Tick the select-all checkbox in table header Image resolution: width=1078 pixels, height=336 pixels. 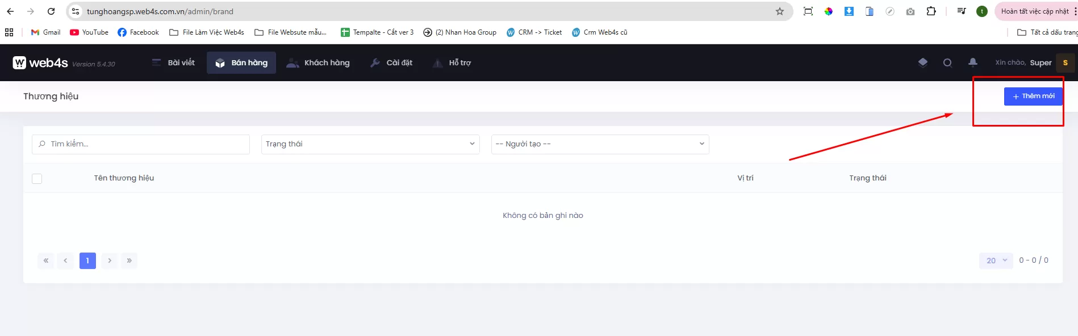click(x=37, y=179)
